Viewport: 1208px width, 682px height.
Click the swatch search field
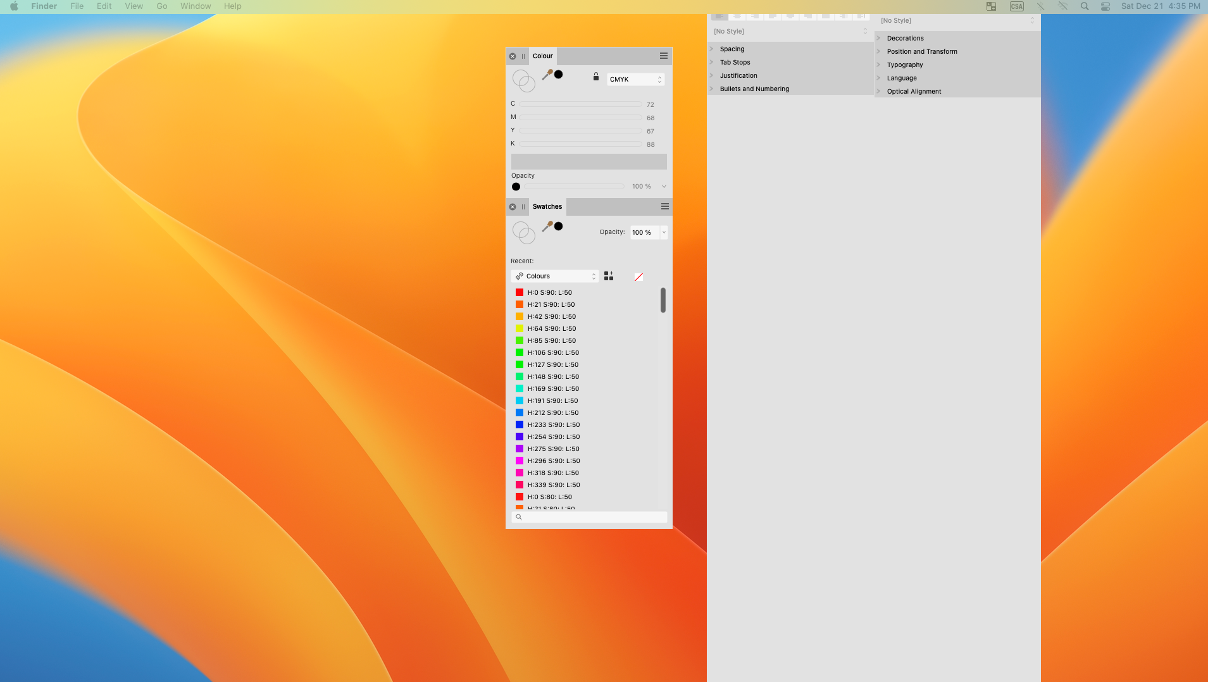tap(589, 517)
